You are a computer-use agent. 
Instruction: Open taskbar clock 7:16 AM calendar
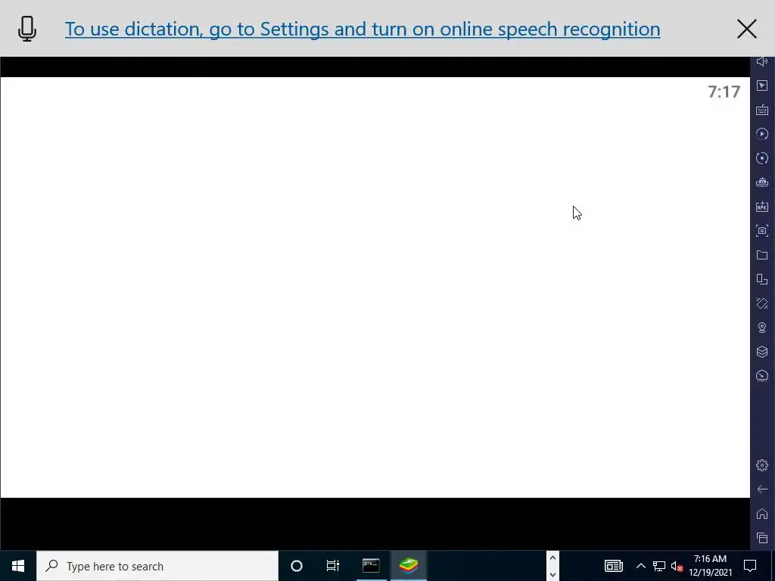point(710,566)
